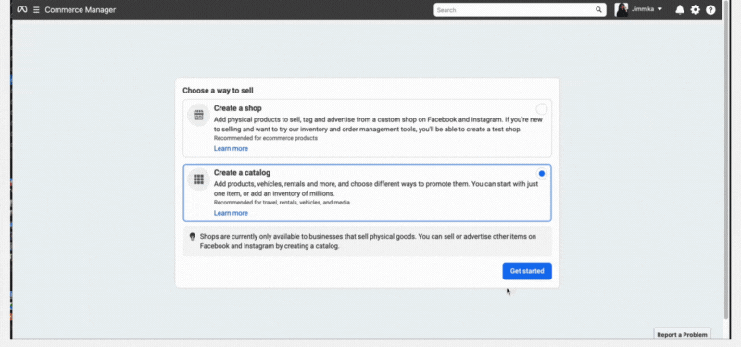This screenshot has height=347, width=741.
Task: Click the vertical page scrollbar
Action: 726,160
